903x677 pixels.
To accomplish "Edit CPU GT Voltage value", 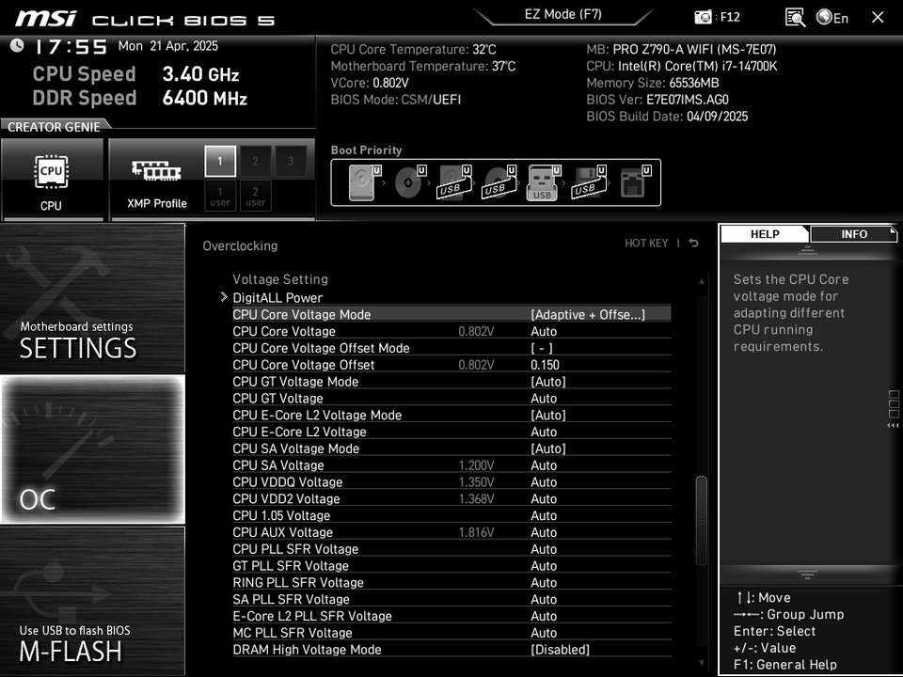I will pos(544,398).
